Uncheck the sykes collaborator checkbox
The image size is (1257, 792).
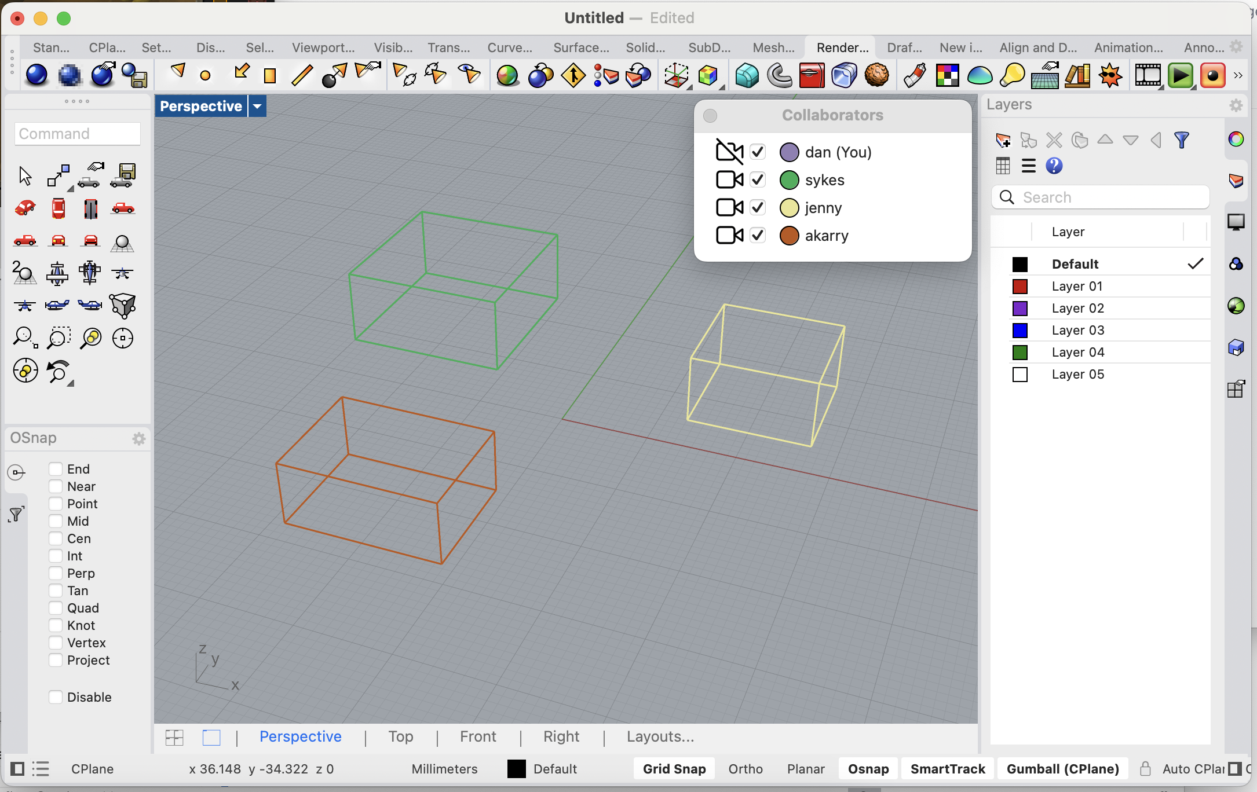point(758,180)
